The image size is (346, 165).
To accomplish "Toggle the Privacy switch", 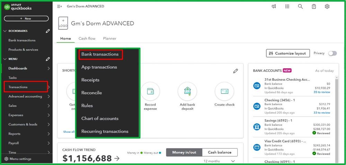I will pos(332,53).
